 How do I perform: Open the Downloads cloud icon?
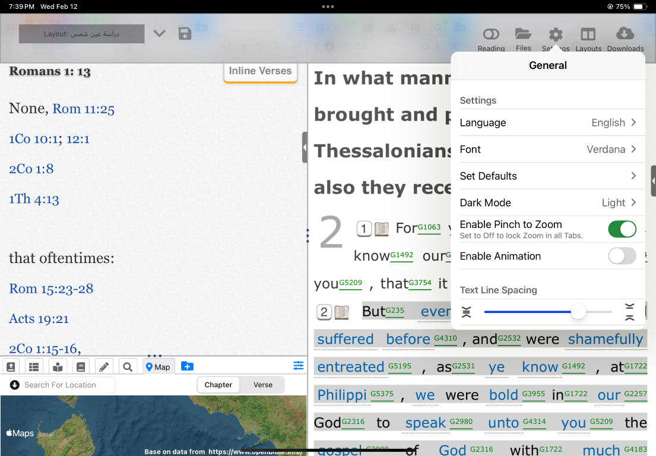point(625,35)
